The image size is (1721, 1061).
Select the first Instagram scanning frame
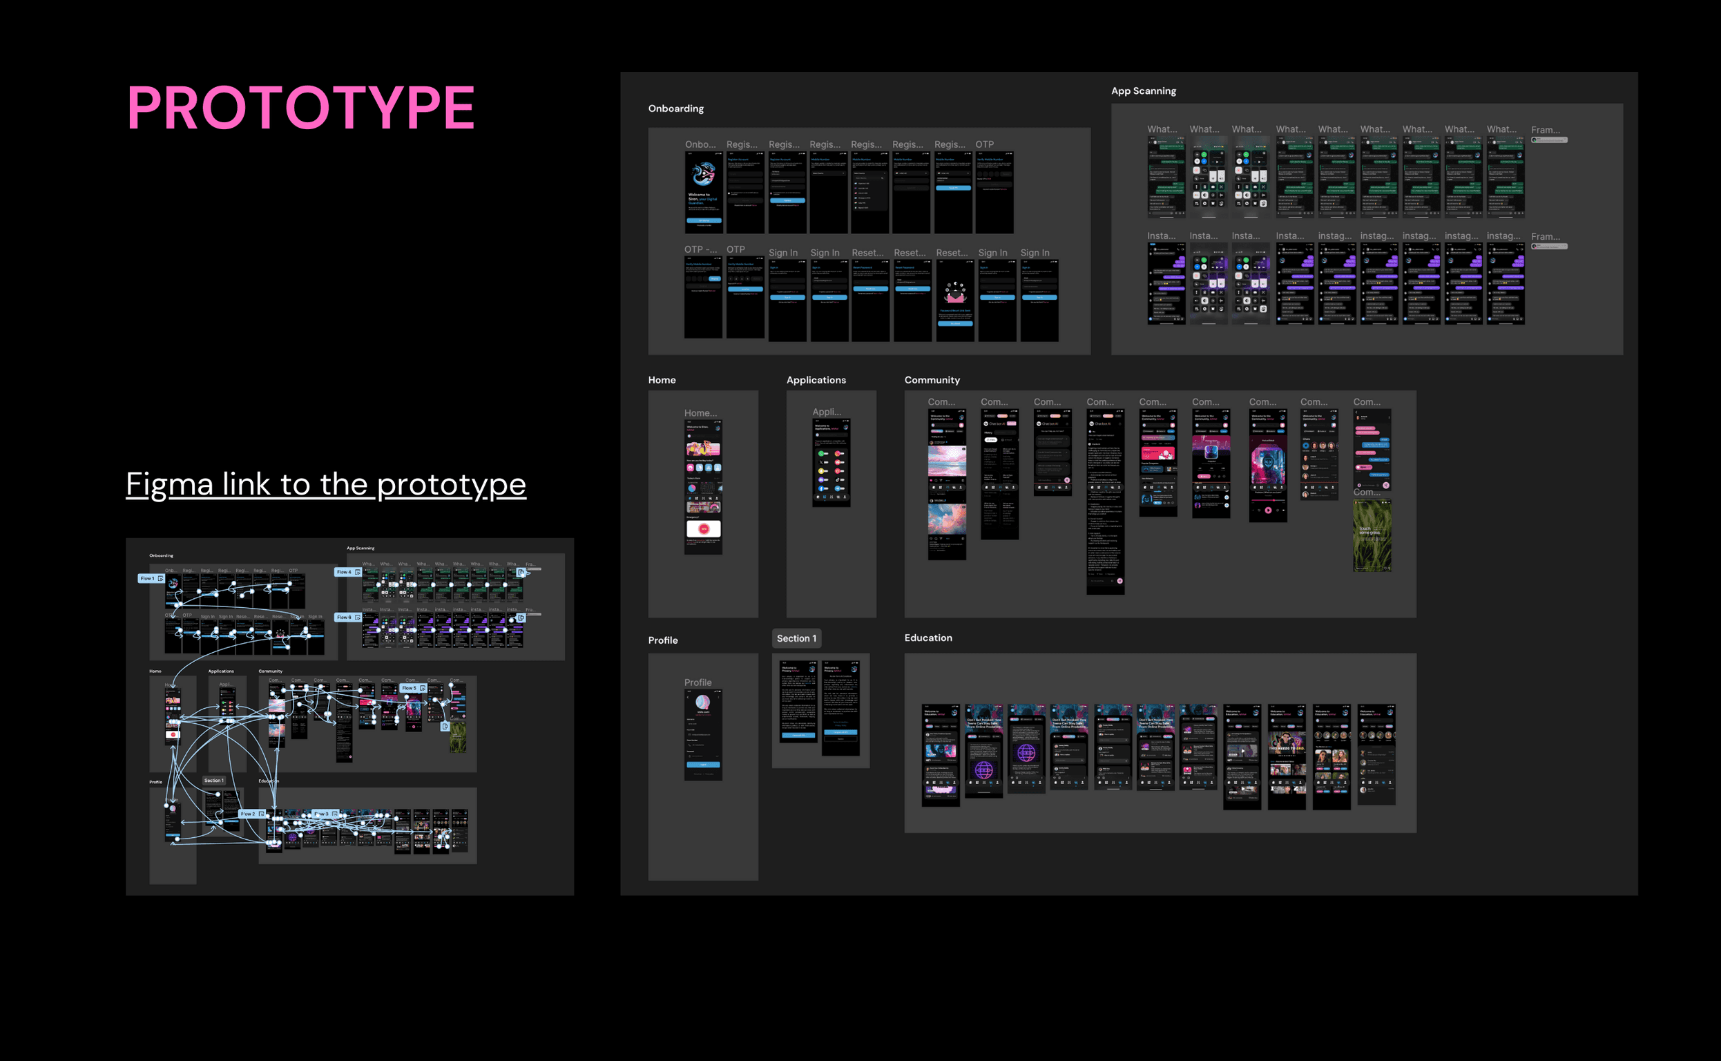(1166, 283)
